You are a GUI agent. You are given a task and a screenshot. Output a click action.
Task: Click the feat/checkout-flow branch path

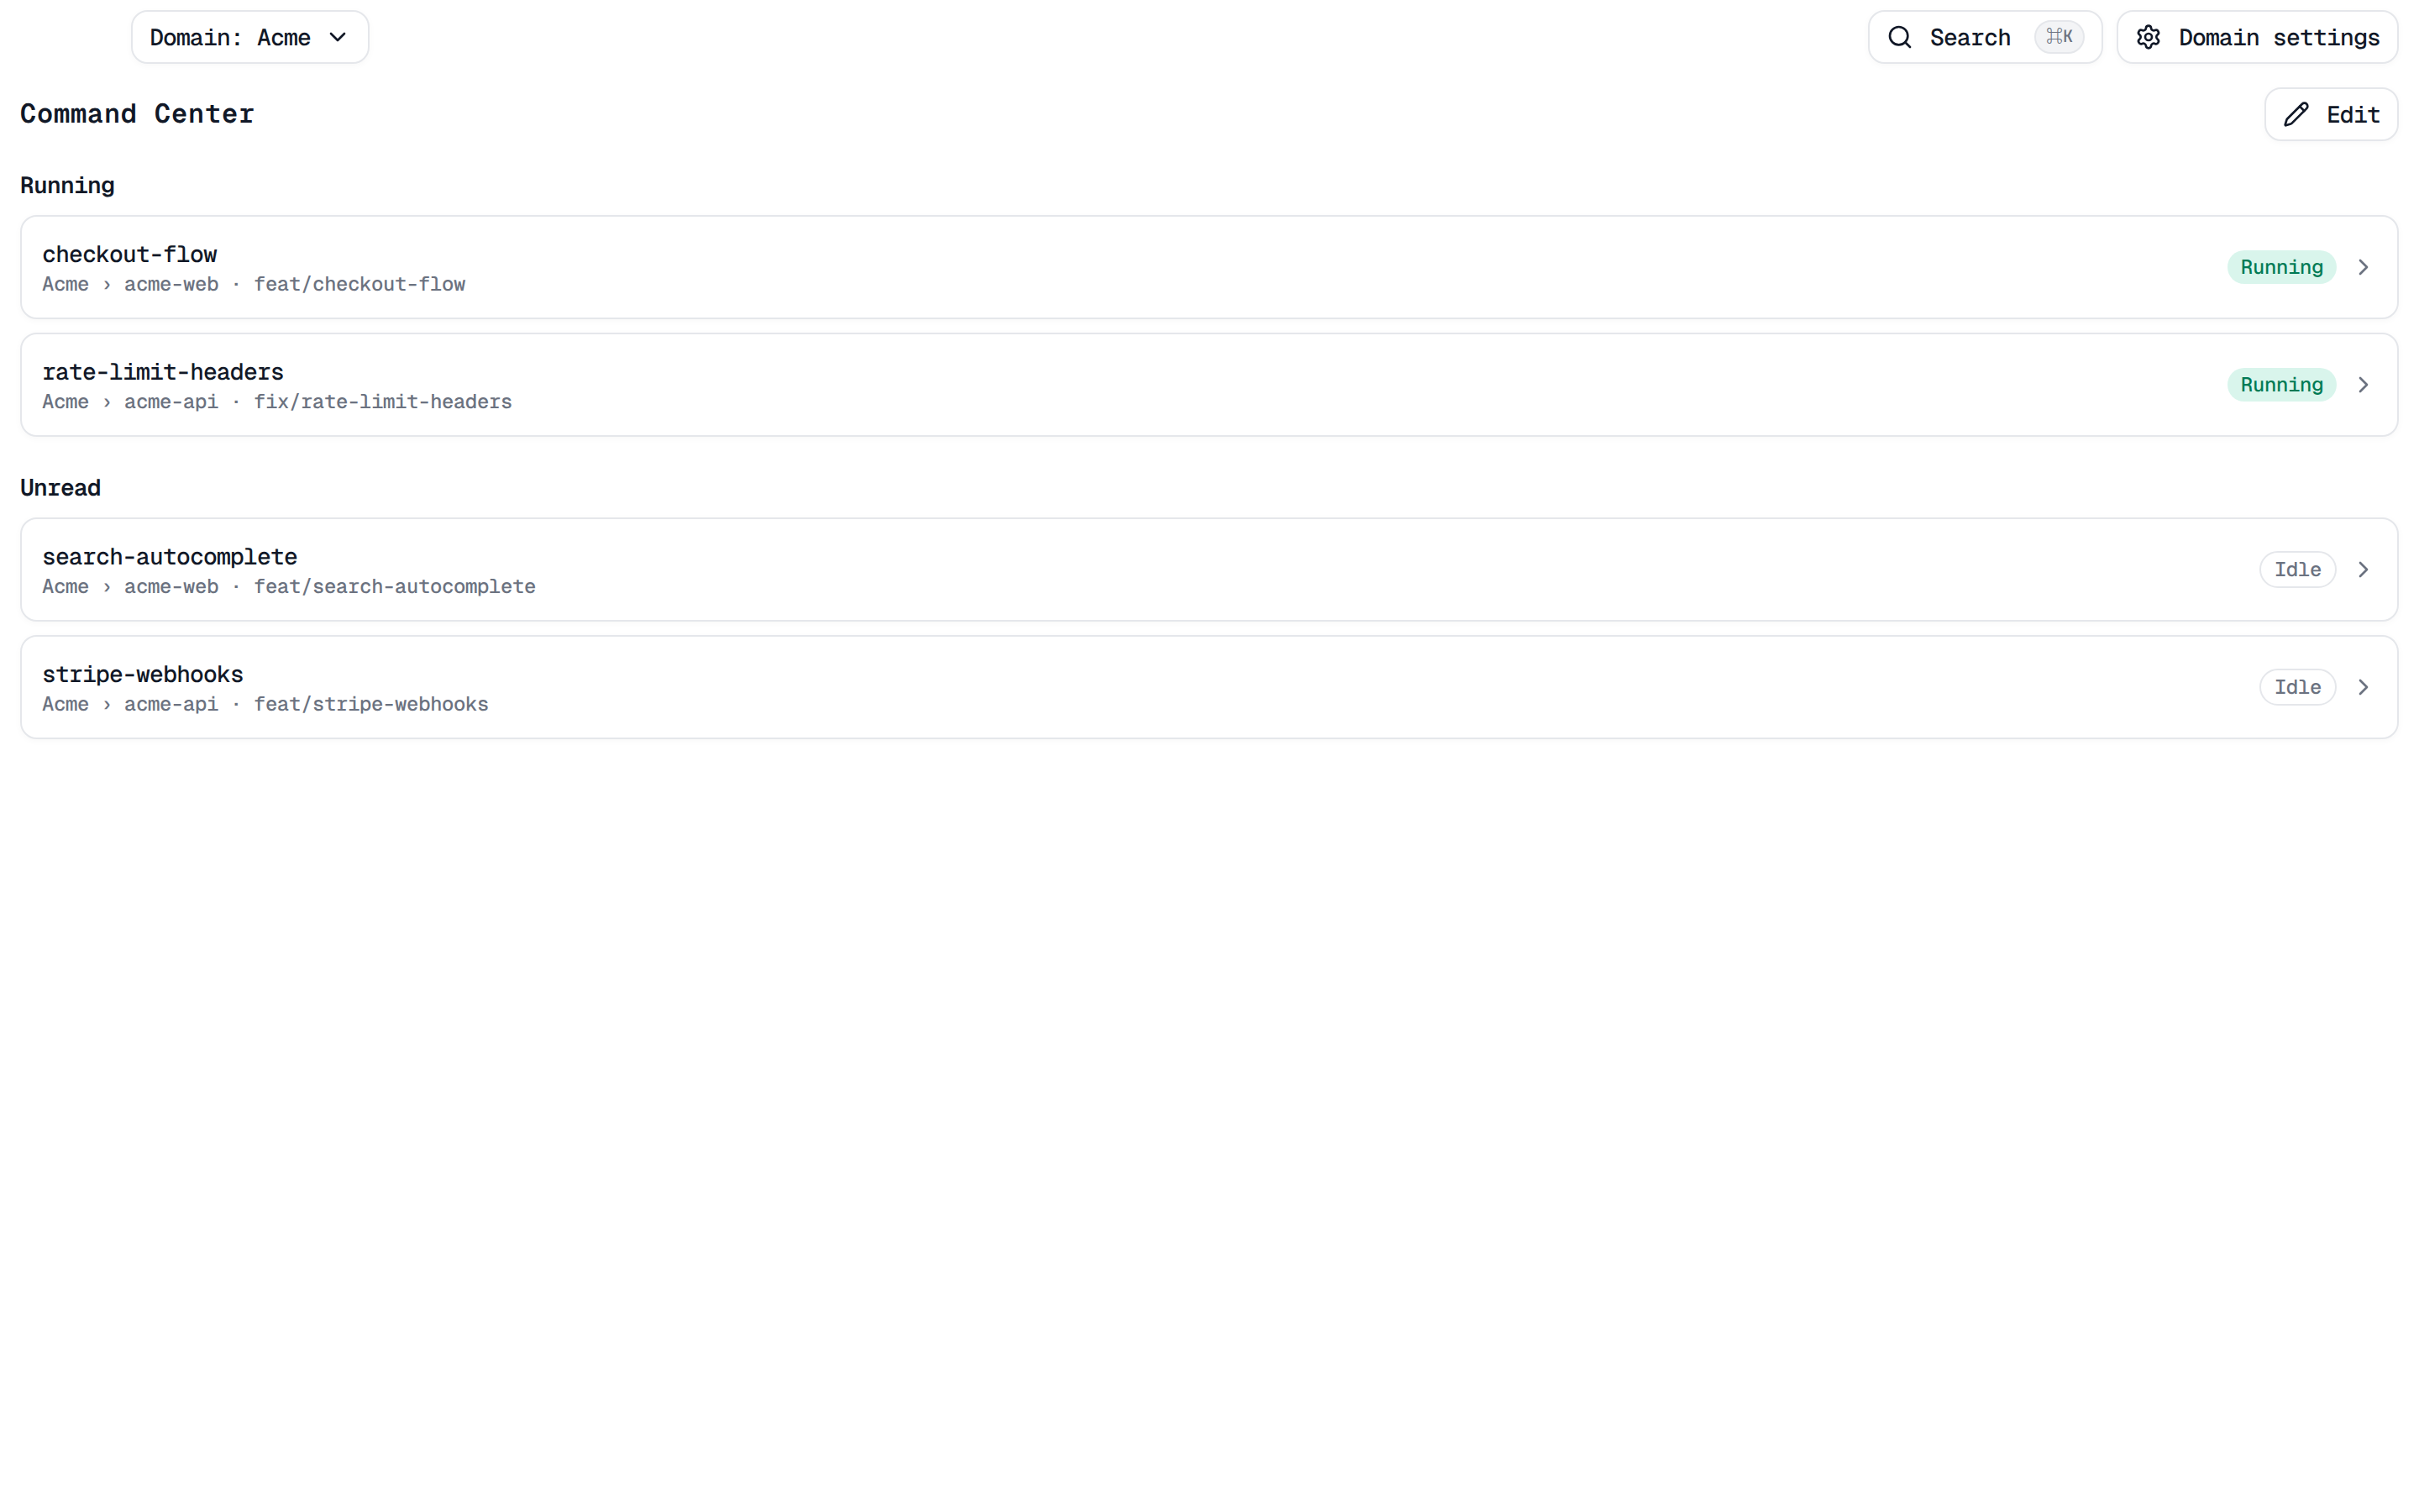coord(359,284)
